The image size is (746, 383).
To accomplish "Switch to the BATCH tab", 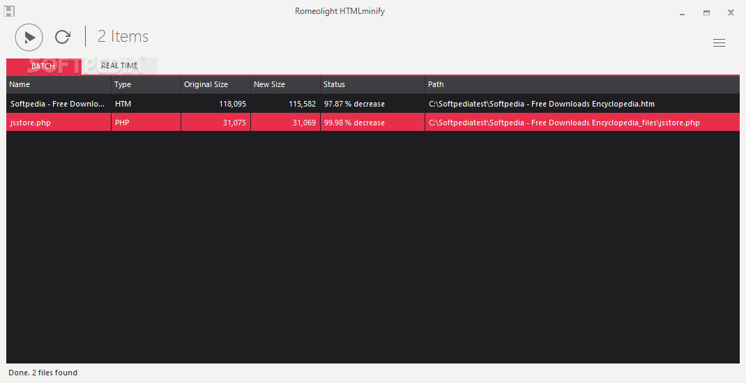I will point(43,66).
